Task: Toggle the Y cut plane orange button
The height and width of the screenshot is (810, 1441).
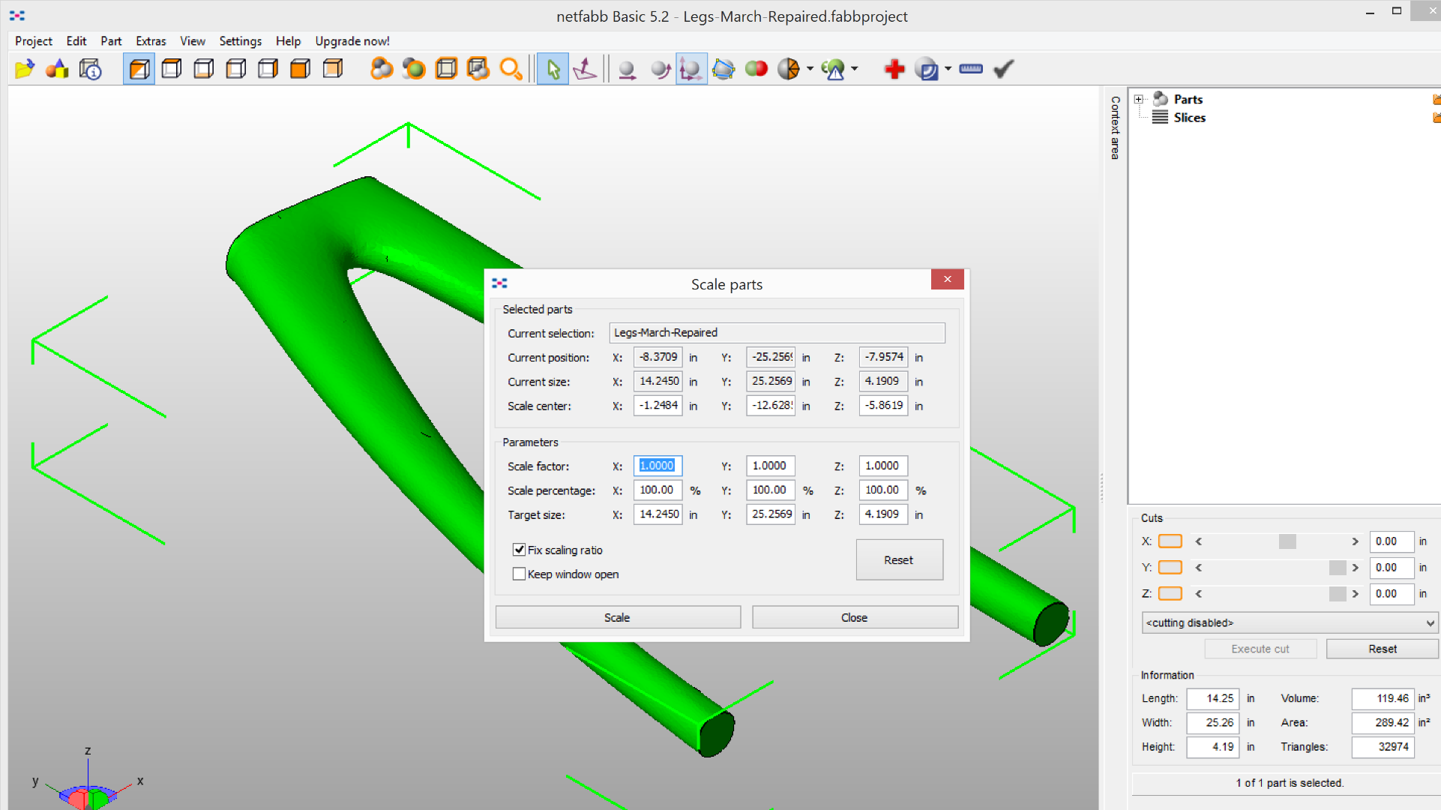Action: click(1170, 568)
